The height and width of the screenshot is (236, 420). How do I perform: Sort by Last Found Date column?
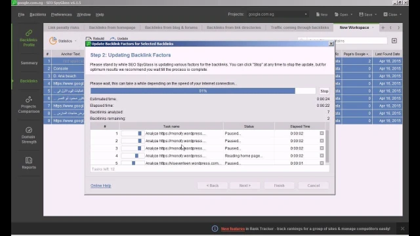pyautogui.click(x=387, y=54)
